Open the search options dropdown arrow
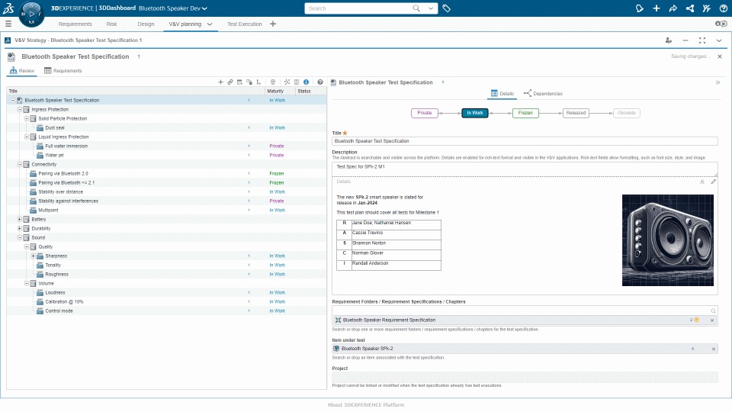732x412 pixels. pos(430,8)
